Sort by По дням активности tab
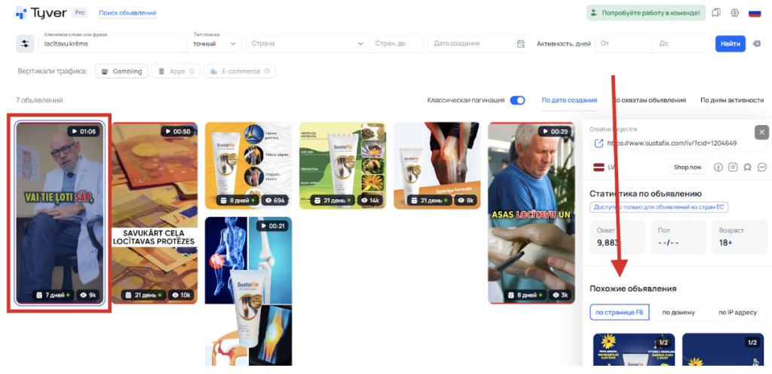The width and height of the screenshot is (772, 374). 731,100
